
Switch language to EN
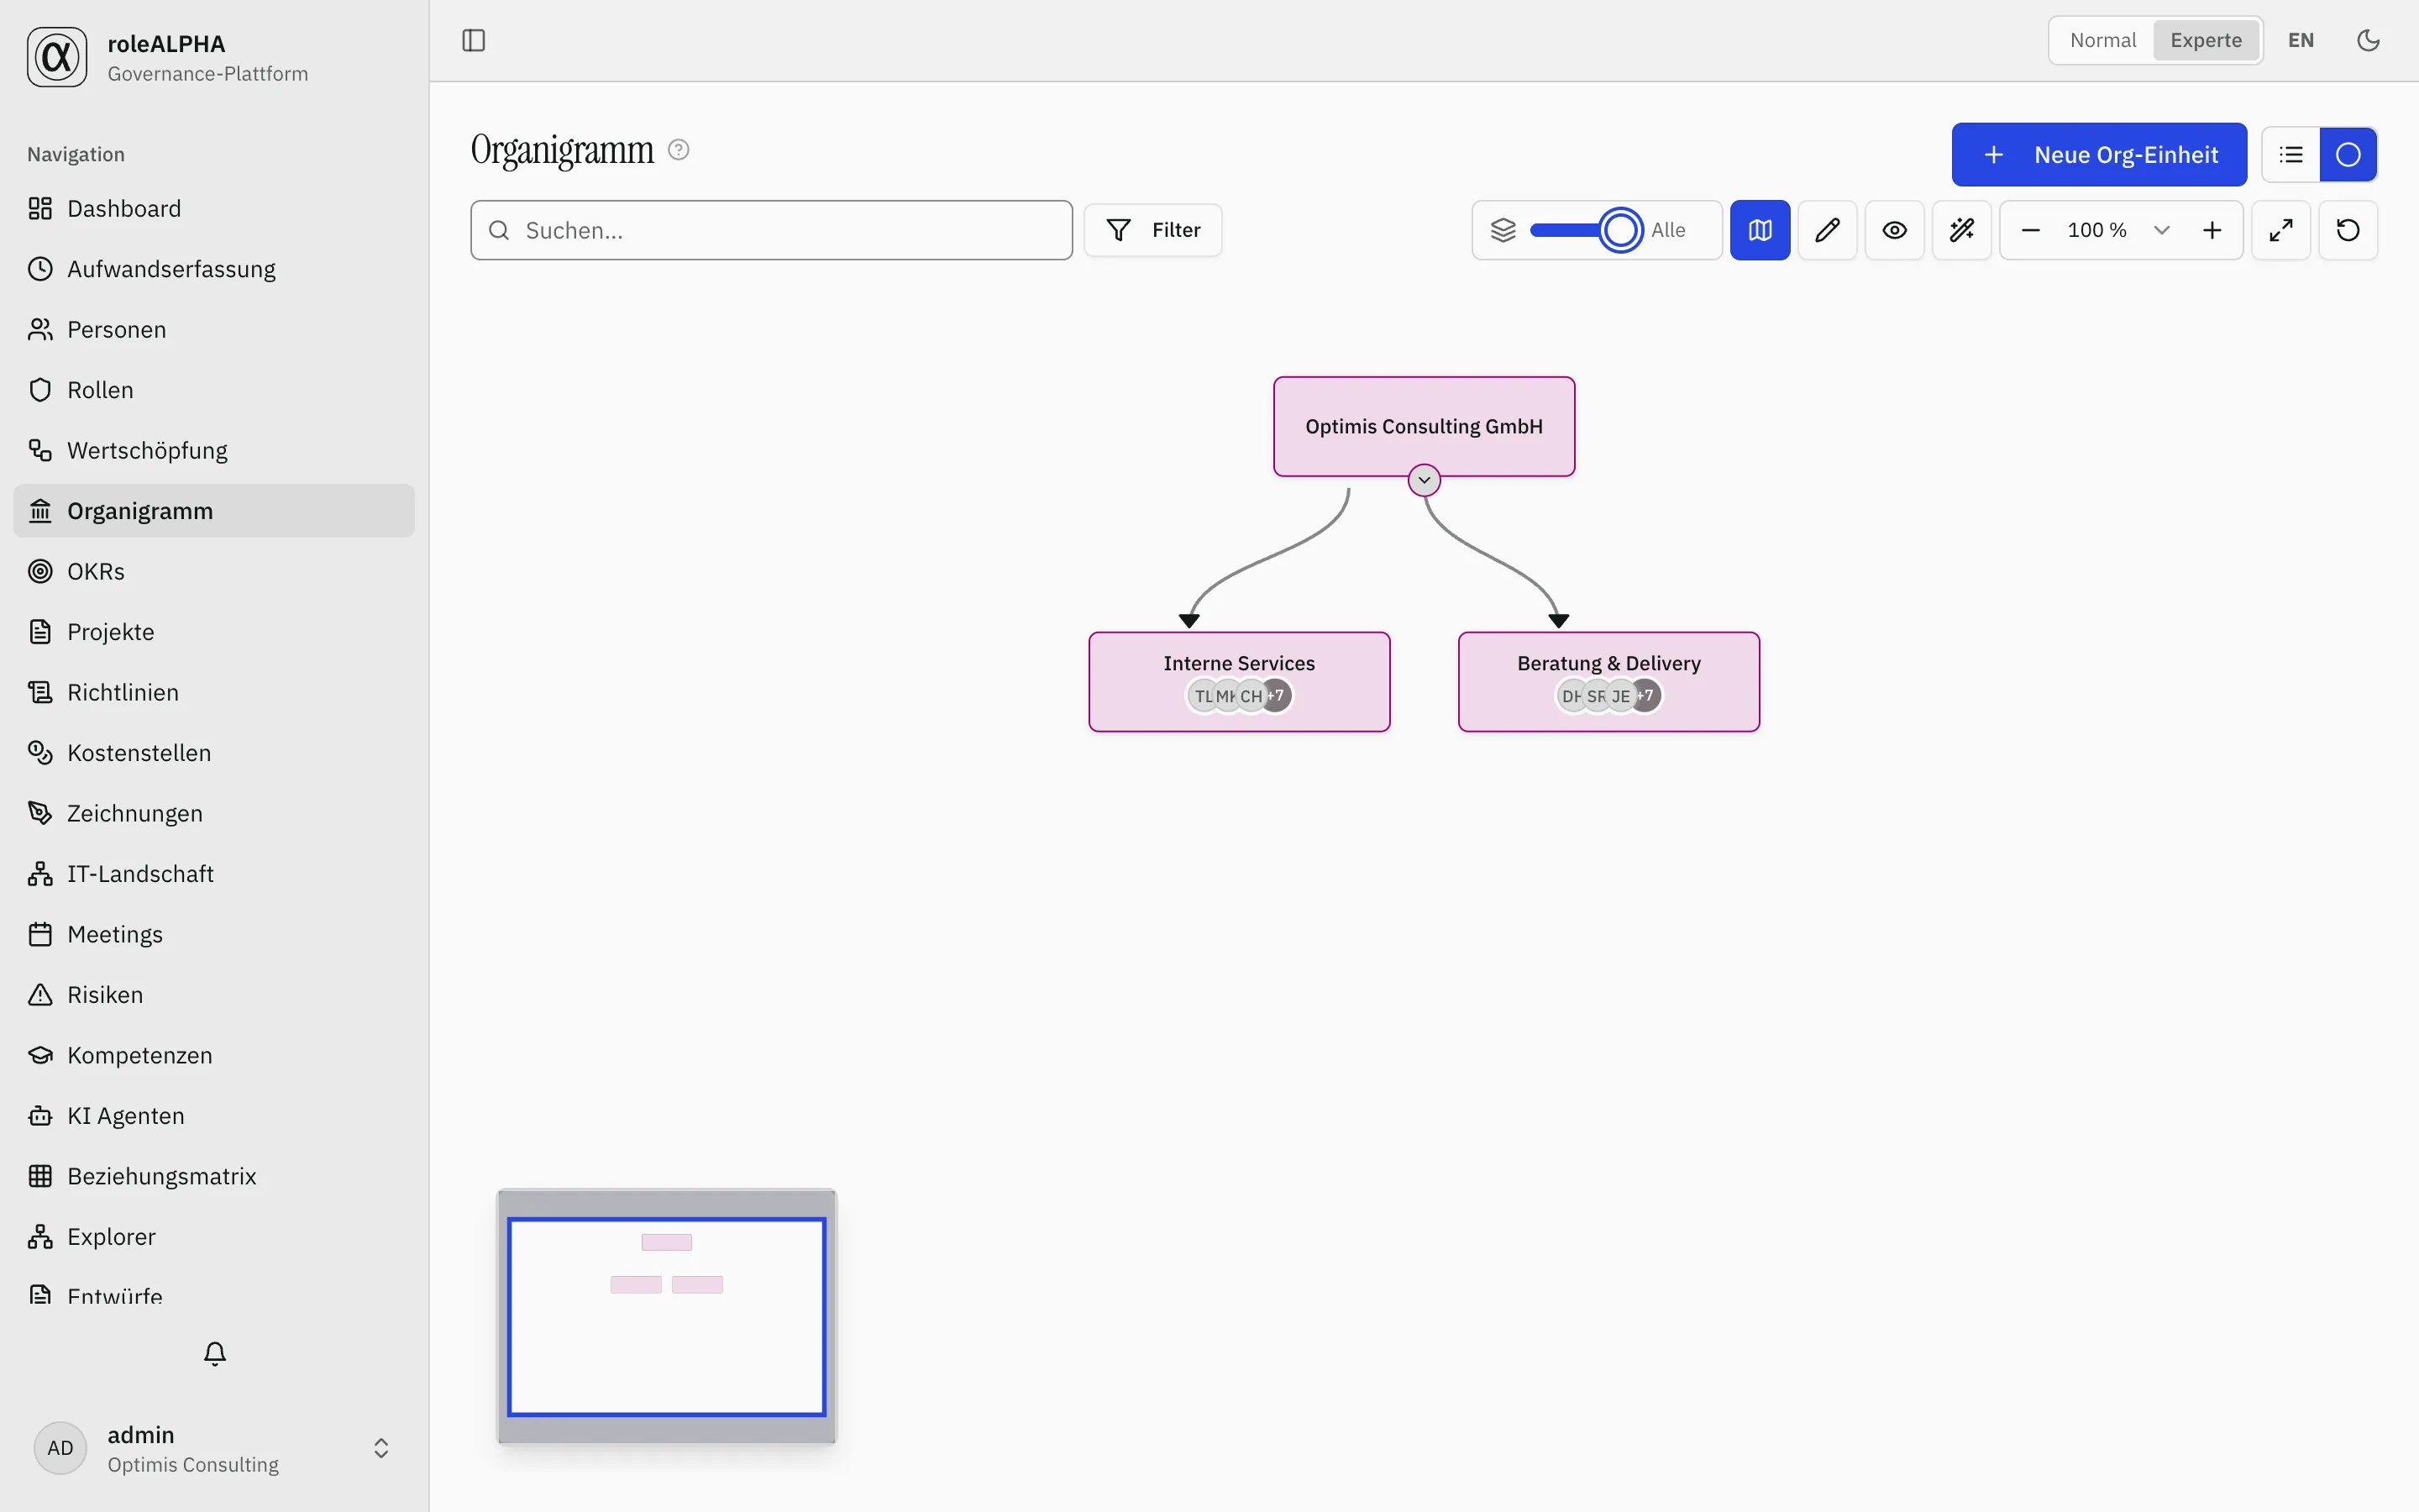pyautogui.click(x=2300, y=40)
